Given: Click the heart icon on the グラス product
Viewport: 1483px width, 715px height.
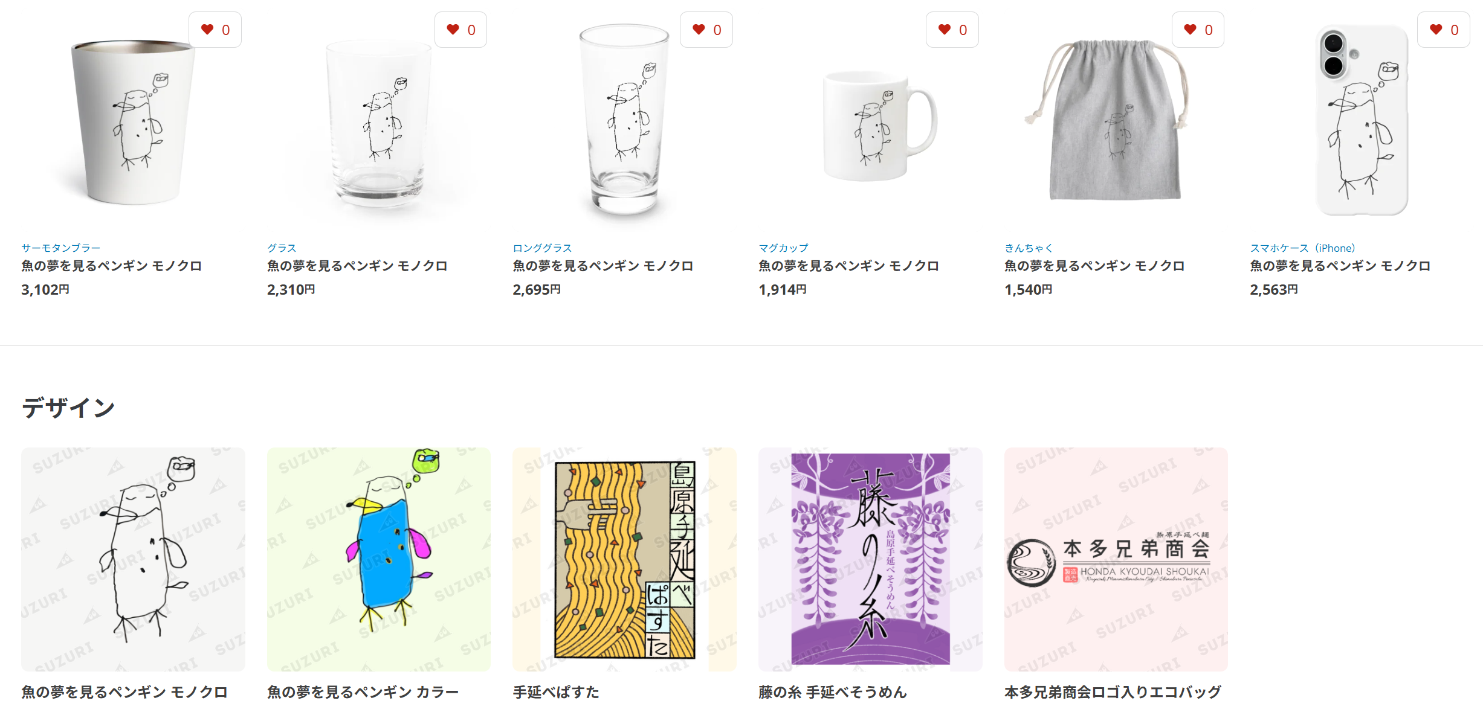Looking at the screenshot, I should (x=460, y=30).
